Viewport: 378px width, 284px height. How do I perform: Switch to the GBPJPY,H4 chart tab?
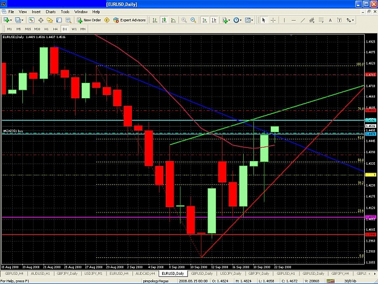(340, 274)
